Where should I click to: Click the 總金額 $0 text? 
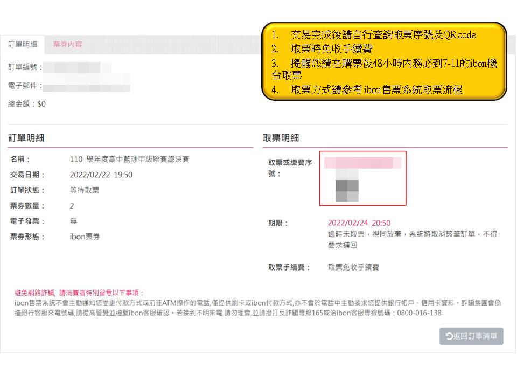click(27, 104)
